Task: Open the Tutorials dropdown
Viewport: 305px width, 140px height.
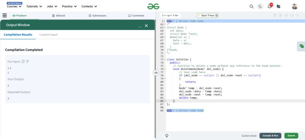Action: coord(34,6)
